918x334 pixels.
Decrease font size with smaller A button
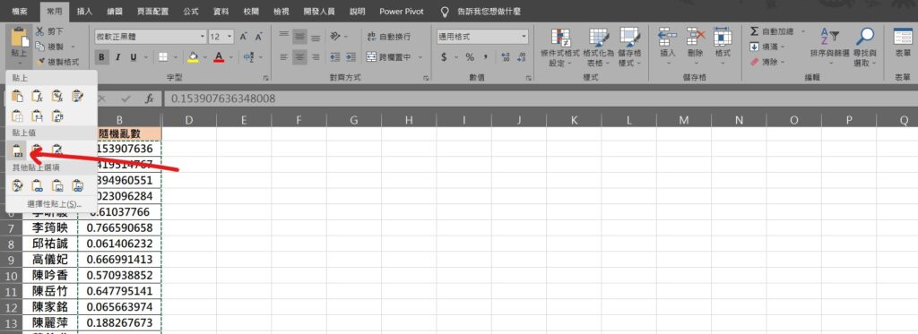coord(258,37)
